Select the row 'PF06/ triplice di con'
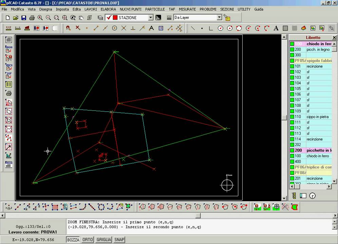This screenshot has width=338, height=244. click(311, 167)
